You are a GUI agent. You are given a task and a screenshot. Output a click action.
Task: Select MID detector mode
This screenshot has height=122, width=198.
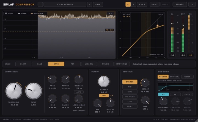[130, 87]
